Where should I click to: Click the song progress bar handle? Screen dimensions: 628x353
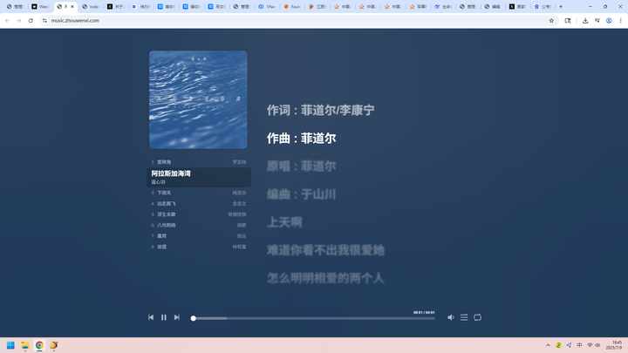click(x=193, y=318)
